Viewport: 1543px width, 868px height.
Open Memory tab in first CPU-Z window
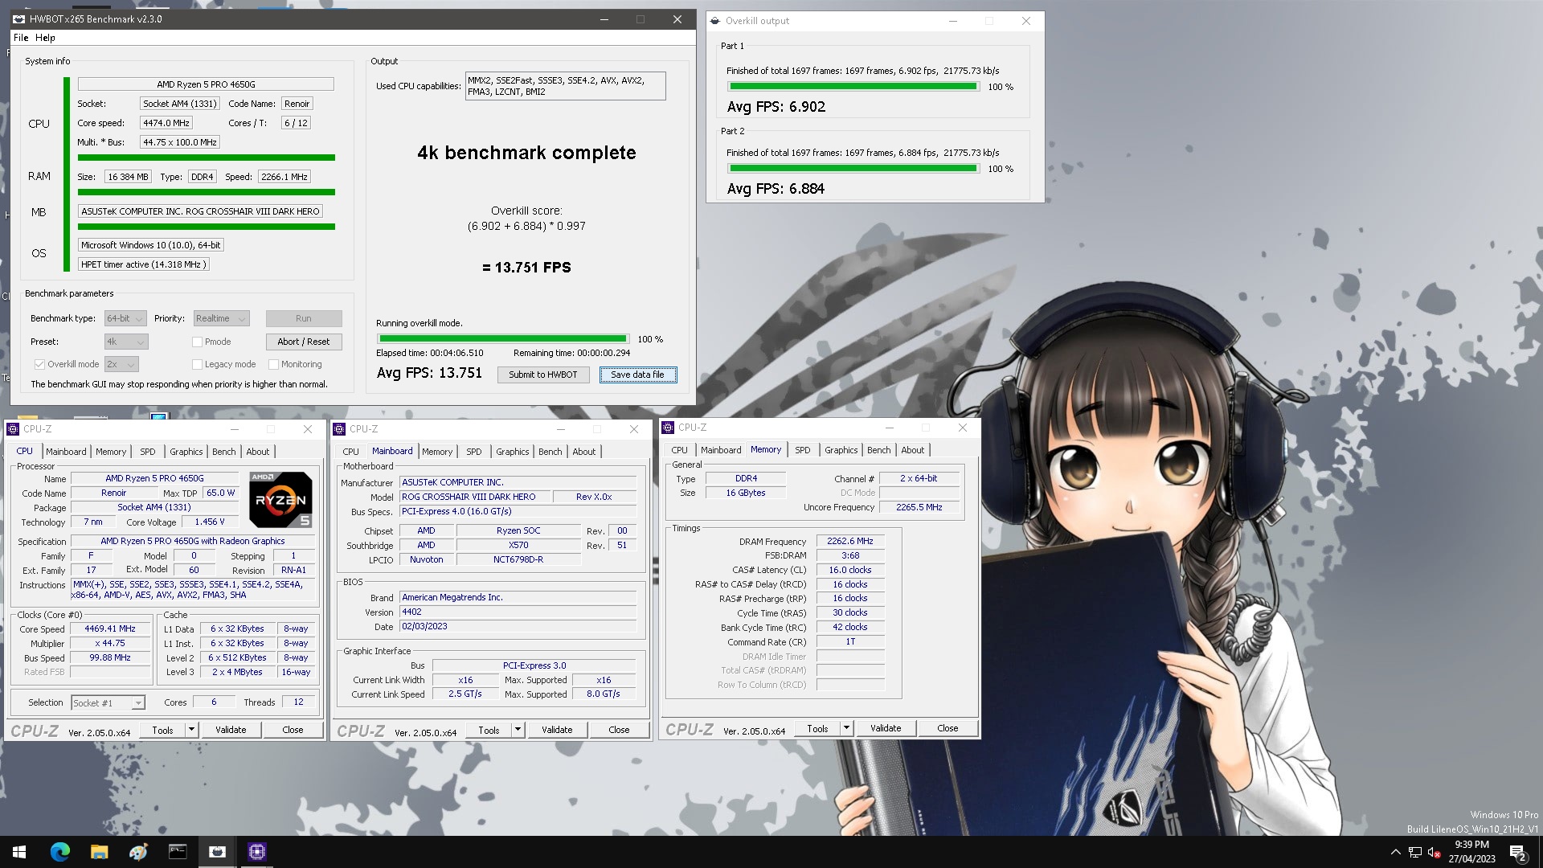(x=111, y=452)
